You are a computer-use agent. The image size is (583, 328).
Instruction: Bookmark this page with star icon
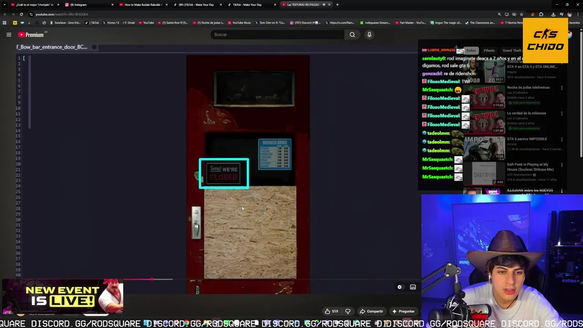point(522,15)
